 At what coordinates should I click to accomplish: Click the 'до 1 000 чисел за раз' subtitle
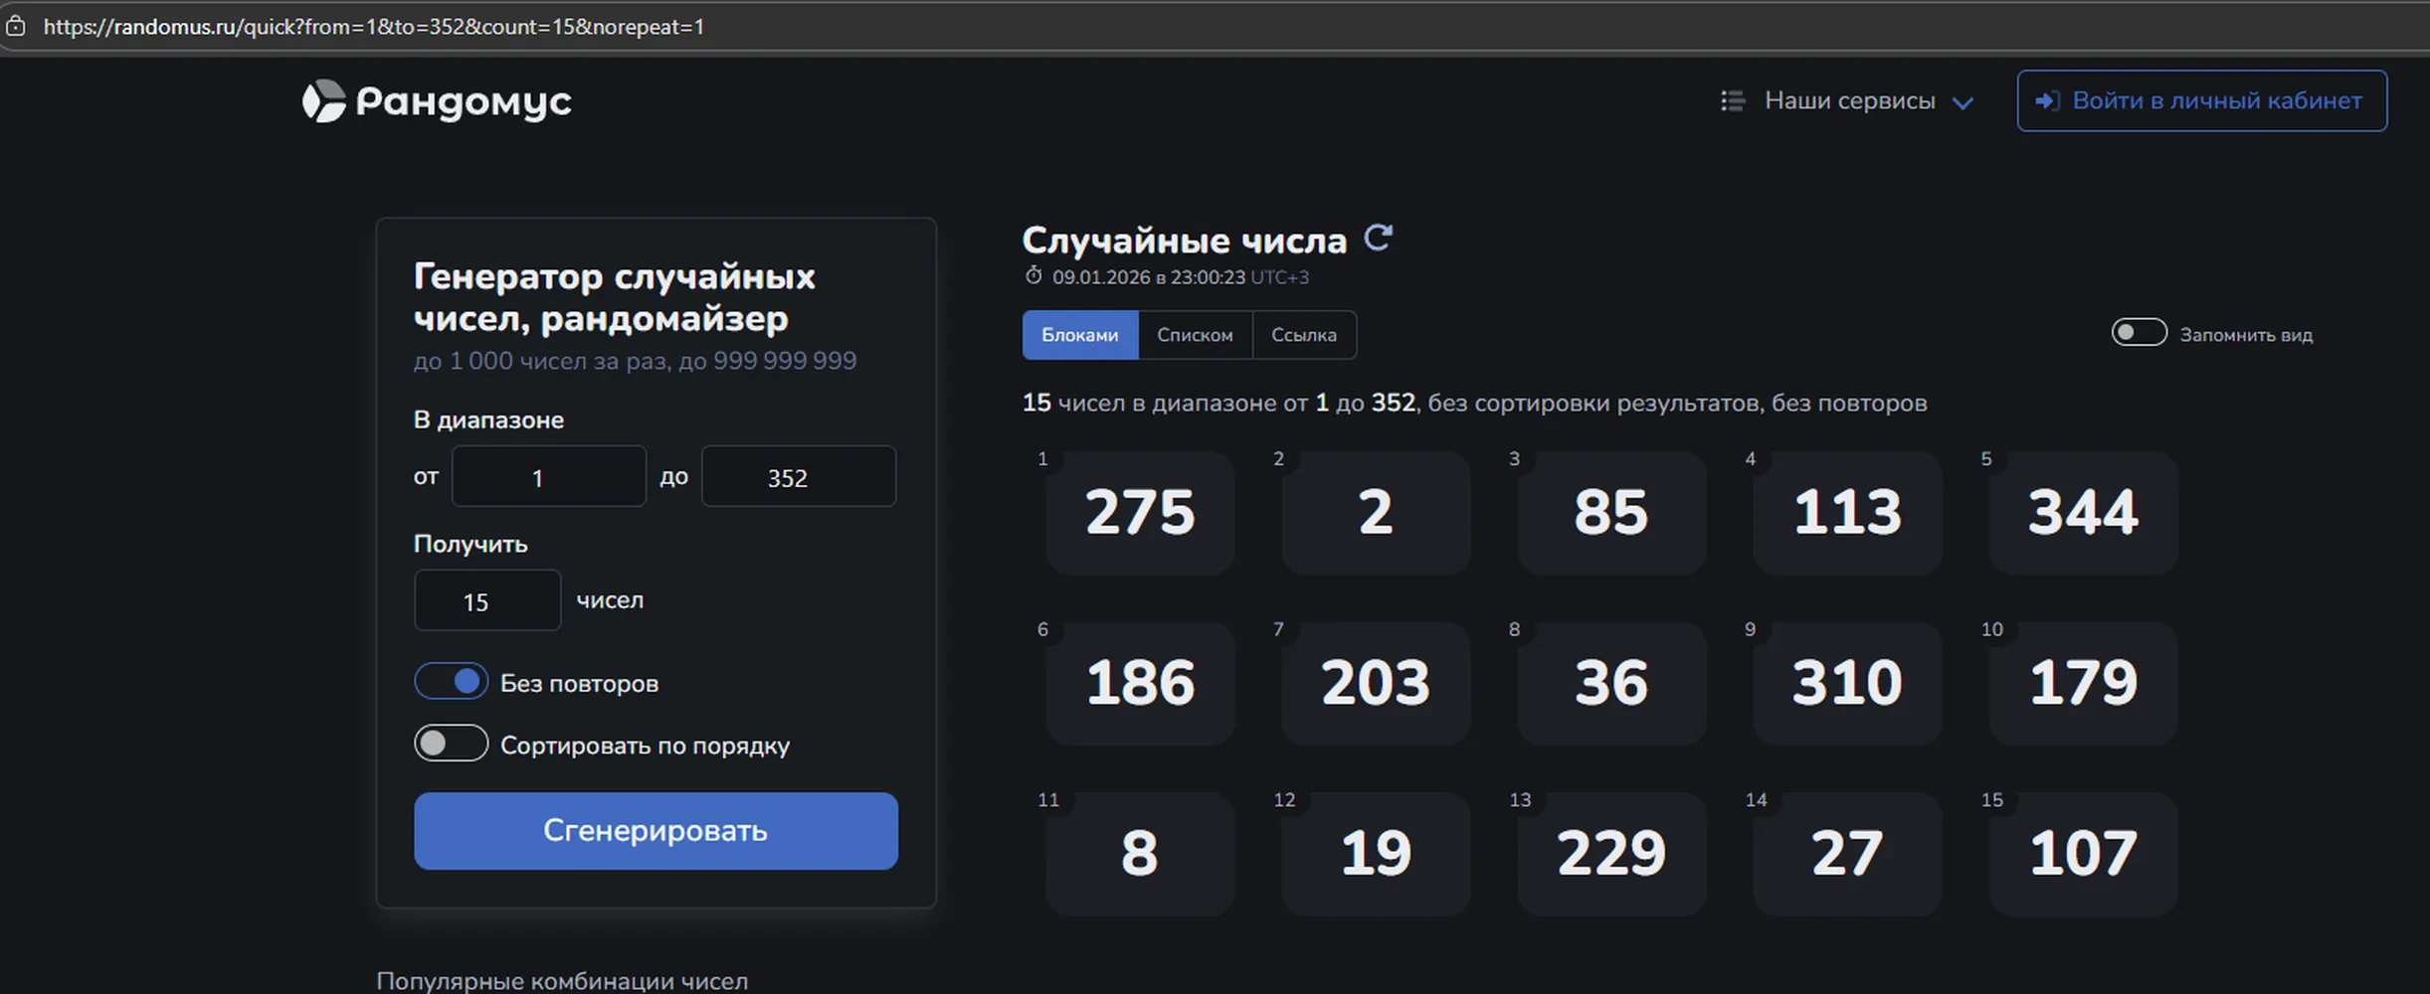point(635,361)
